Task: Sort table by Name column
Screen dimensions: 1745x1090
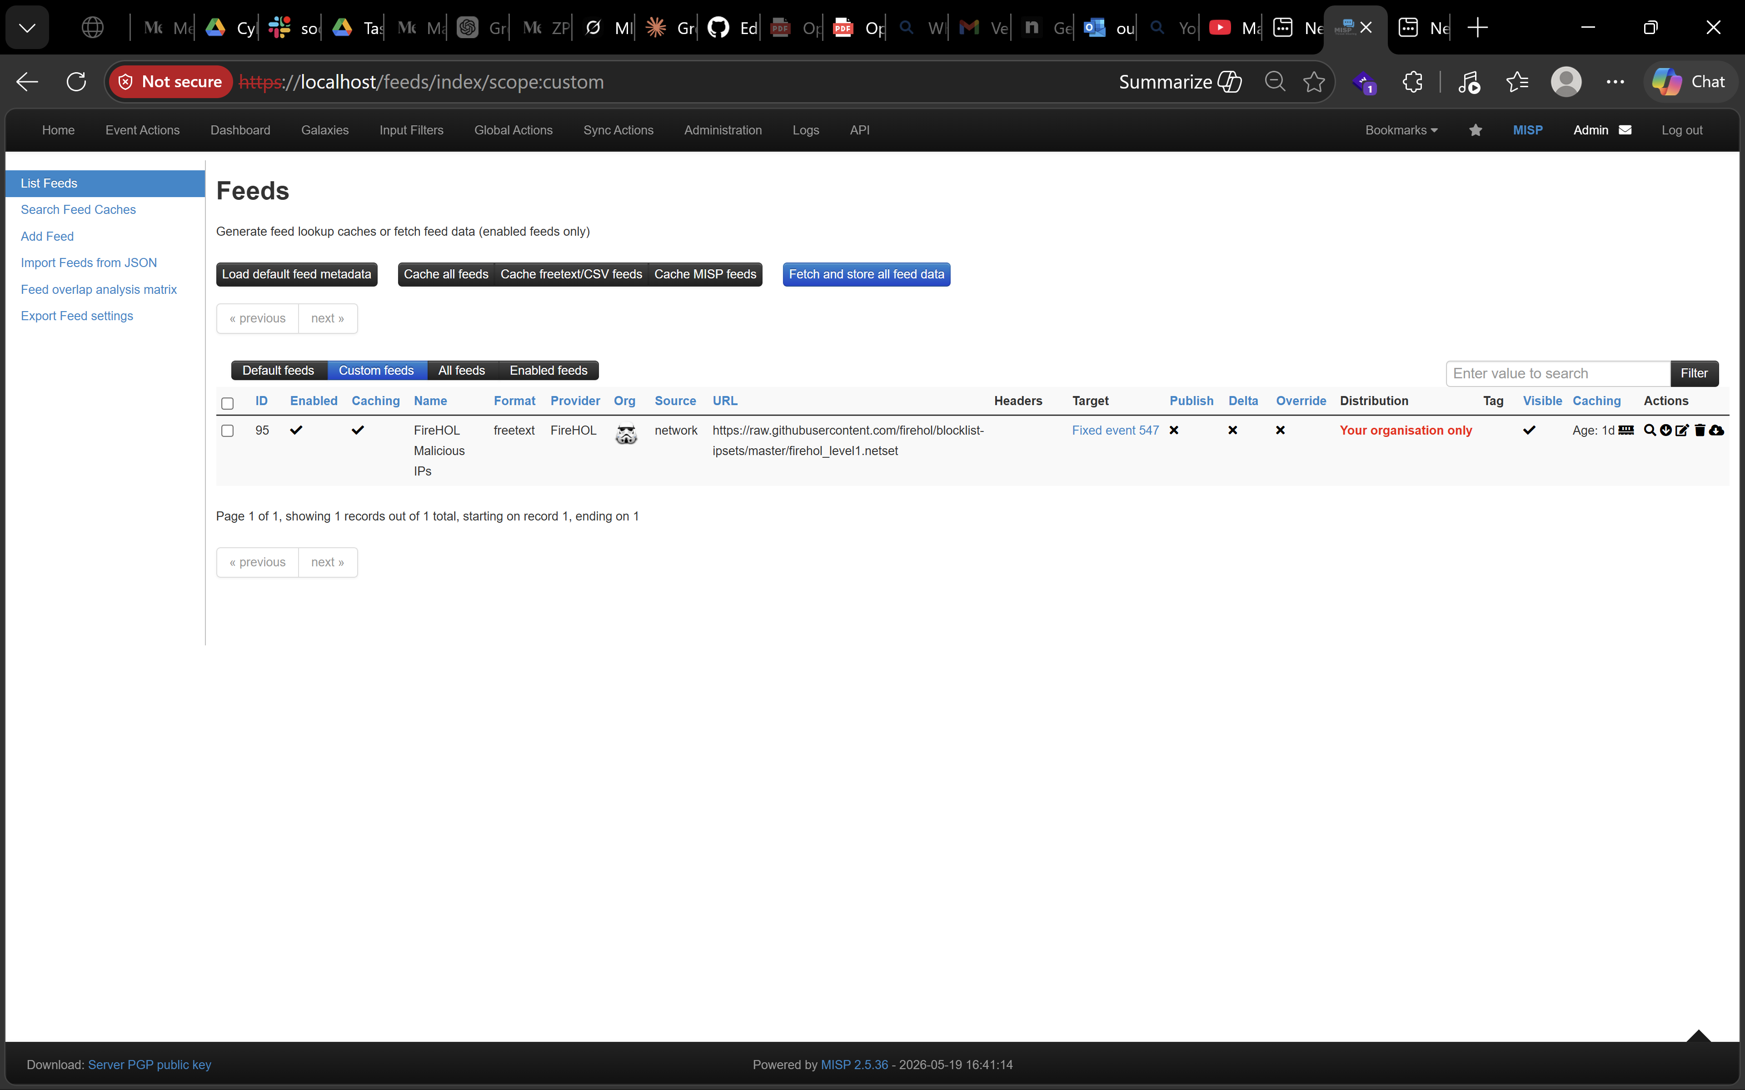Action: coord(430,400)
